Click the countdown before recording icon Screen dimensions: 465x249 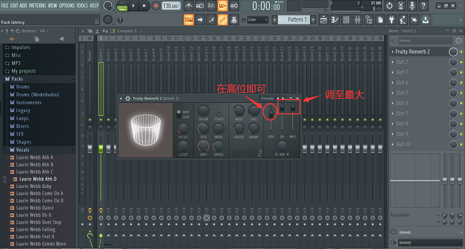click(211, 5)
